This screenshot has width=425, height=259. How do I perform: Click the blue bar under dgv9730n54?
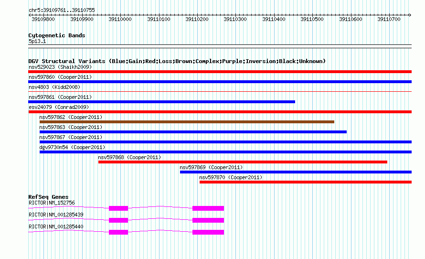point(225,152)
